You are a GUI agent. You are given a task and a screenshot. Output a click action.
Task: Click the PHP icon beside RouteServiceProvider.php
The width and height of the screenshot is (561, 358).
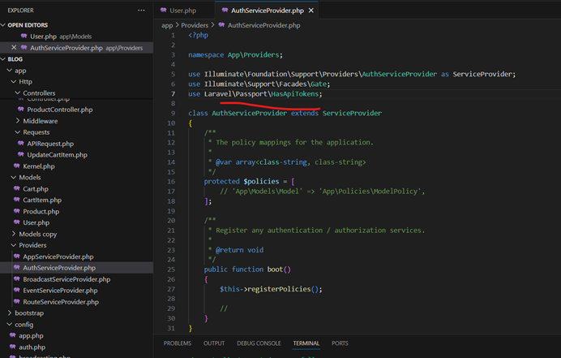(17, 301)
